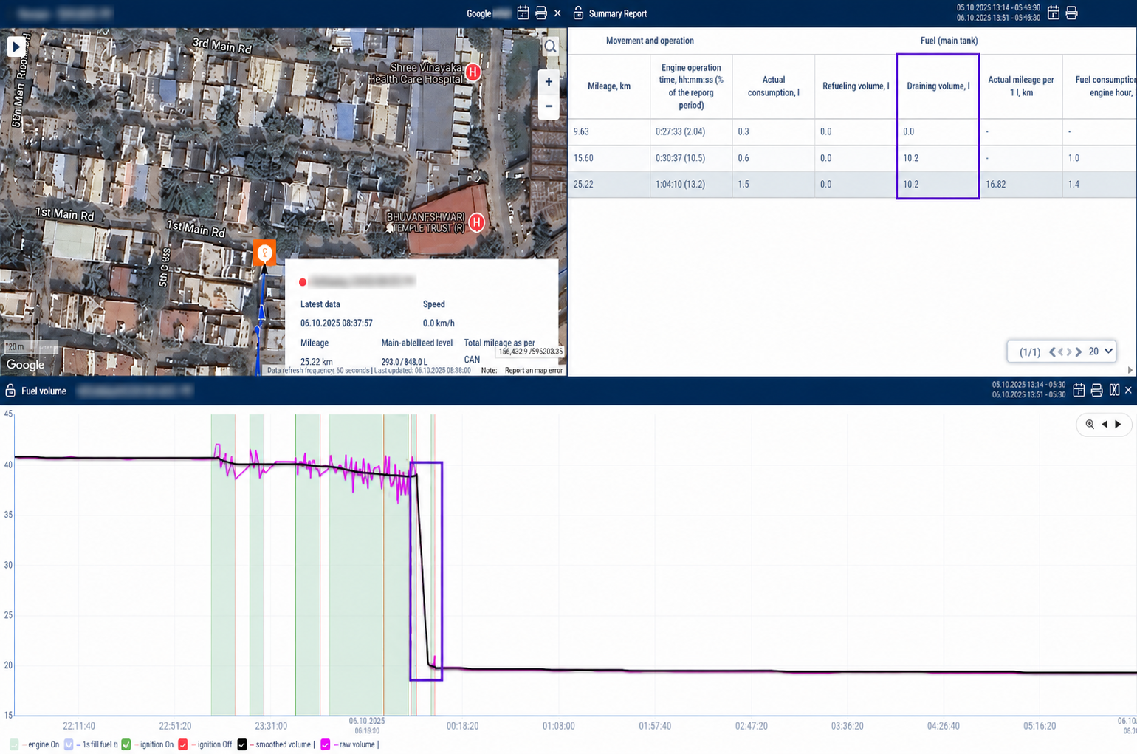
Task: Click the 25.22 mileage table cell
Action: coord(609,185)
